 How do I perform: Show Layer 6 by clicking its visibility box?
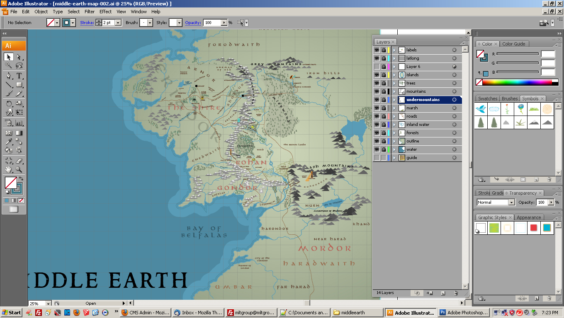[377, 66]
